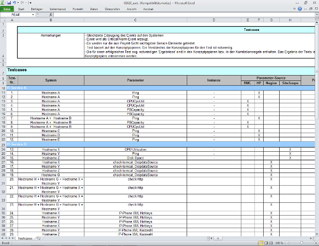Select column C header
Image resolution: width=319 pixels, height=246 pixels.
click(x=135, y=20)
